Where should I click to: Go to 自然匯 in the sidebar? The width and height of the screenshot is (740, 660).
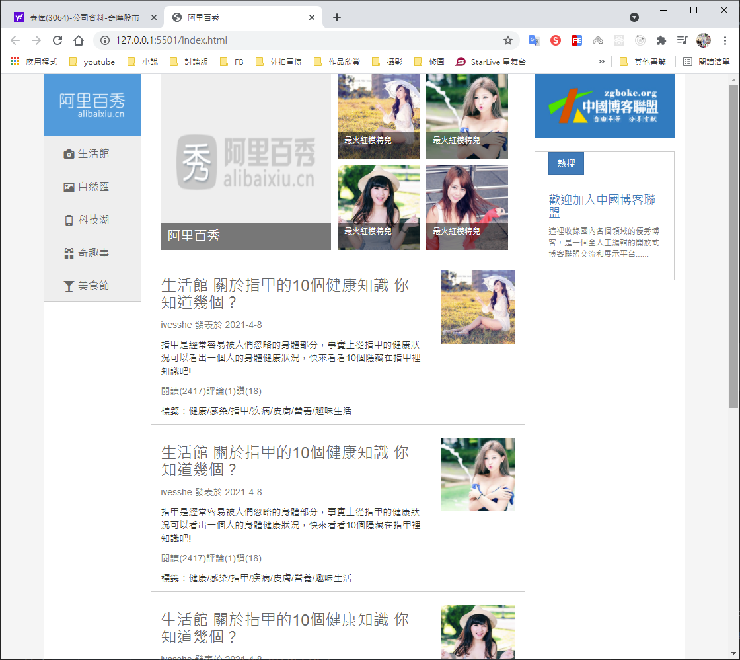tap(87, 187)
